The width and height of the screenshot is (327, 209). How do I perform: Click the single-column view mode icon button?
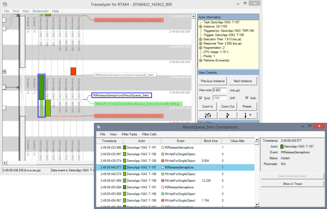[x=228, y=115]
